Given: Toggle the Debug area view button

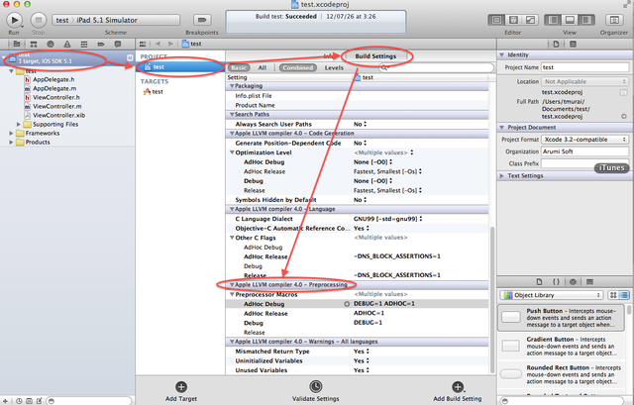Looking at the screenshot, I should [x=570, y=20].
